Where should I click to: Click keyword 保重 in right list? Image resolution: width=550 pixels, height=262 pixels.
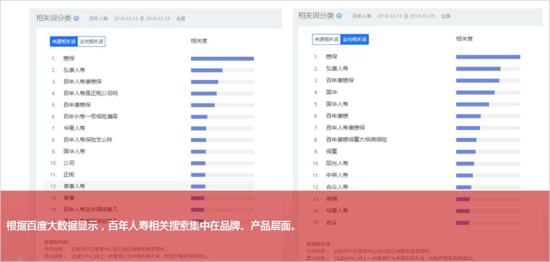(x=331, y=152)
